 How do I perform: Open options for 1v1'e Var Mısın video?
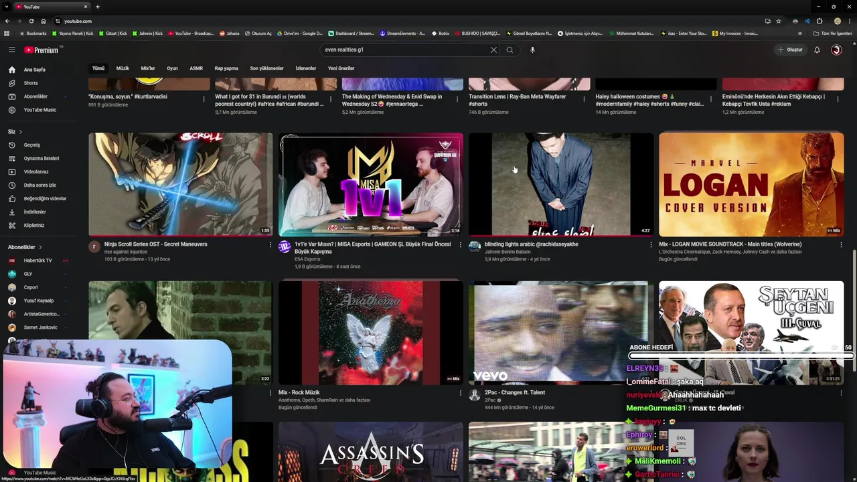[x=461, y=245]
